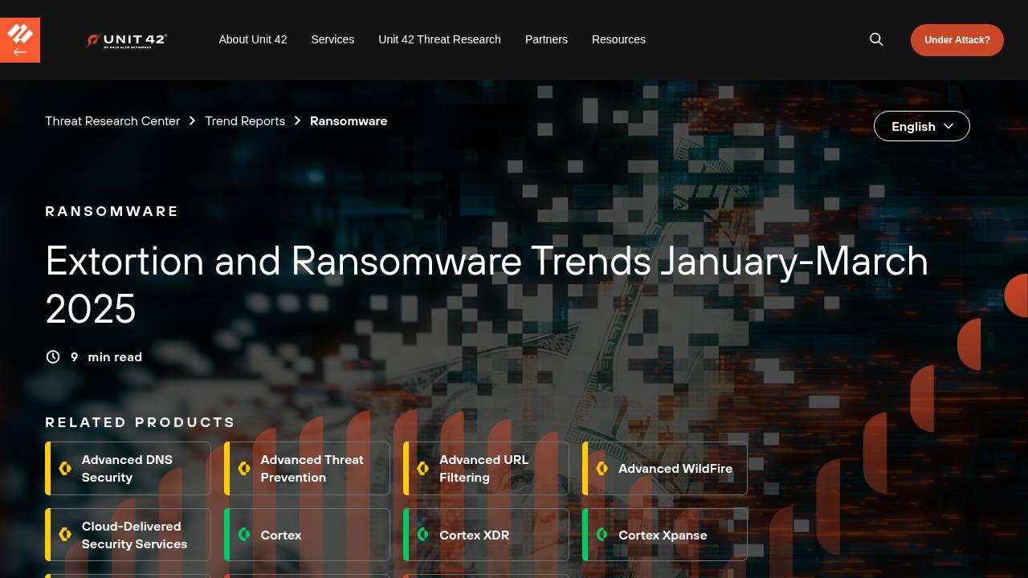Click the Advanced URL Filtering product icon
This screenshot has width=1028, height=578.
[423, 468]
